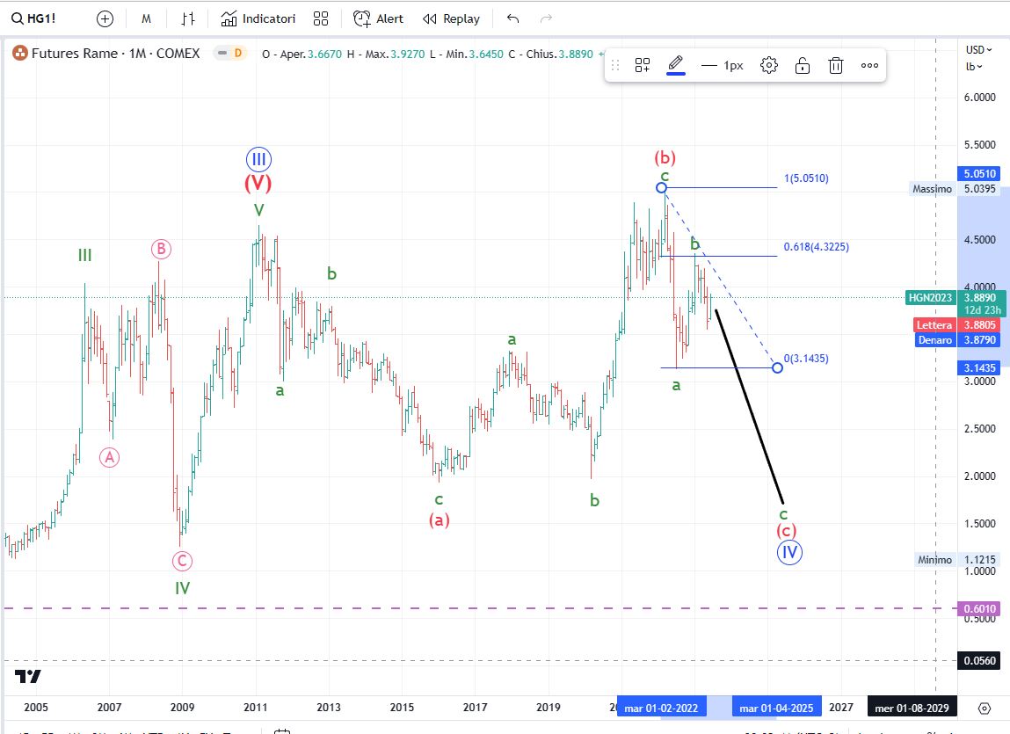1010x734 pixels.
Task: Click the 3.1435 price axis label
Action: coord(979,368)
